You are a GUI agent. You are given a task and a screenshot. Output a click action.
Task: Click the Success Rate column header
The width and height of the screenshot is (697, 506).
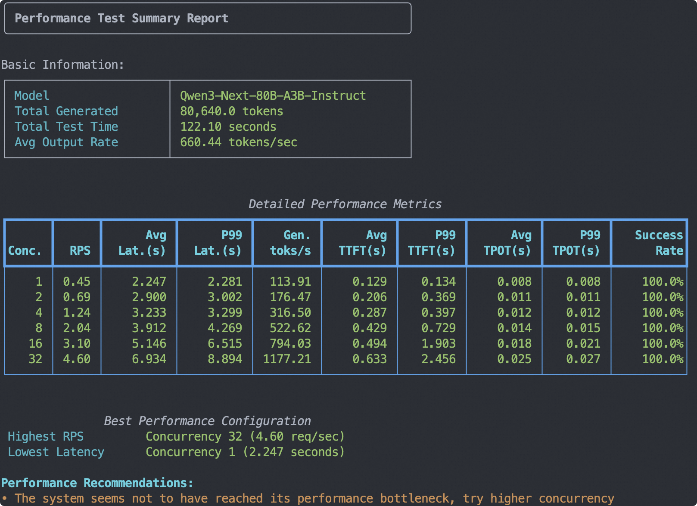click(659, 243)
